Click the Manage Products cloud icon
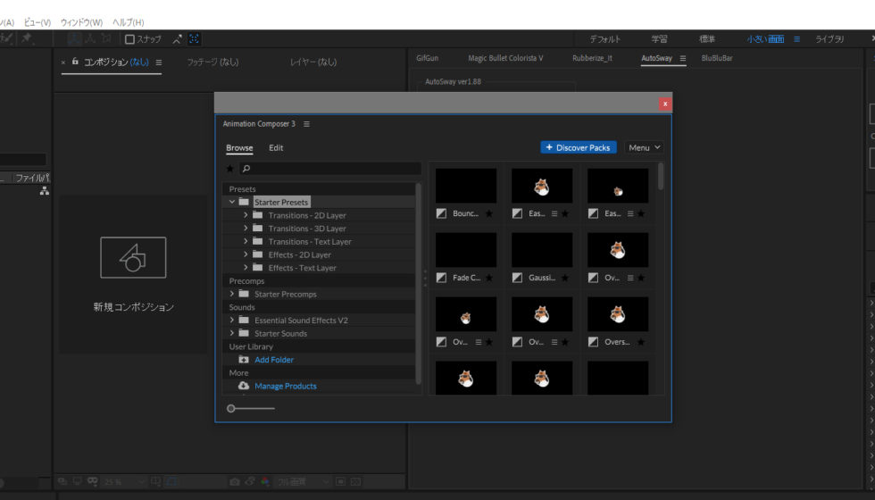875x500 pixels. [x=244, y=386]
